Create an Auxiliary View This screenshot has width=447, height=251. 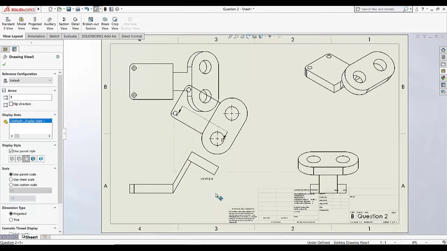(x=50, y=23)
